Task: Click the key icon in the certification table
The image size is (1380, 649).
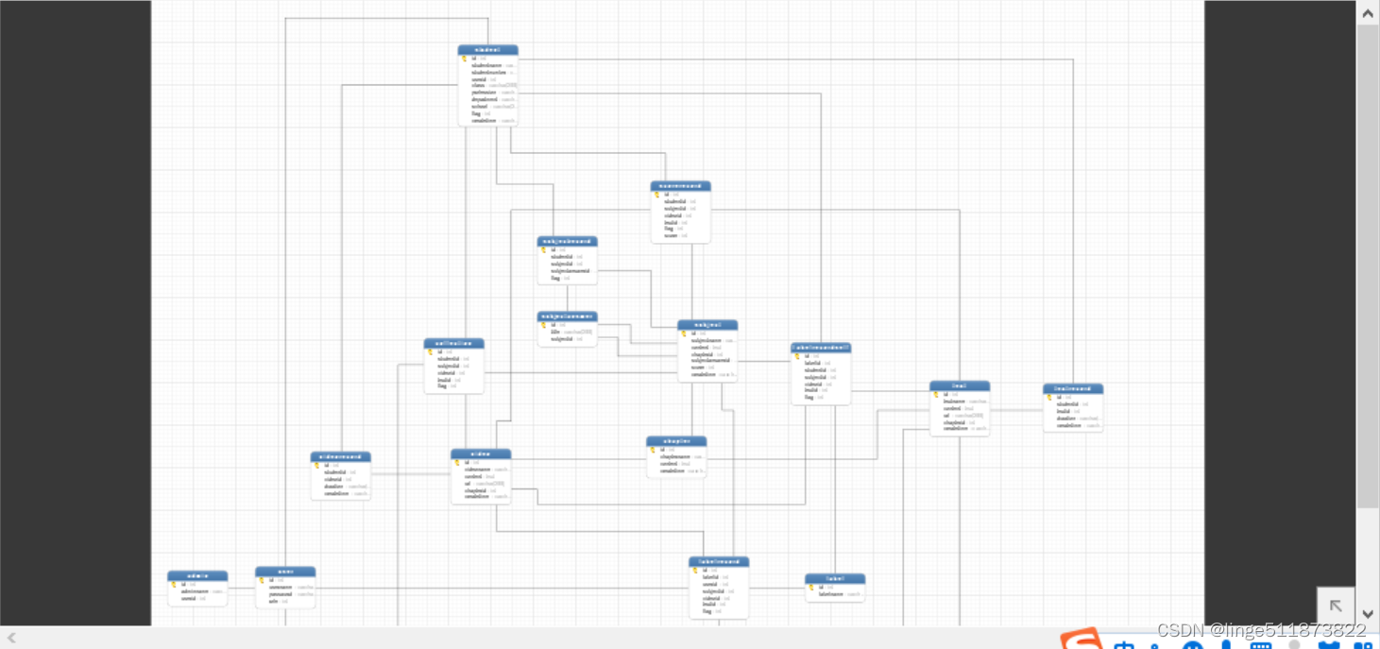Action: click(x=430, y=350)
